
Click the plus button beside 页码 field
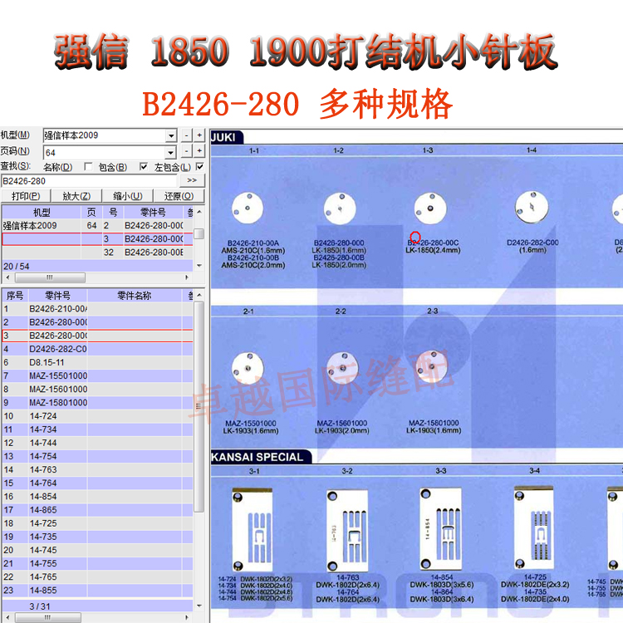coord(199,151)
